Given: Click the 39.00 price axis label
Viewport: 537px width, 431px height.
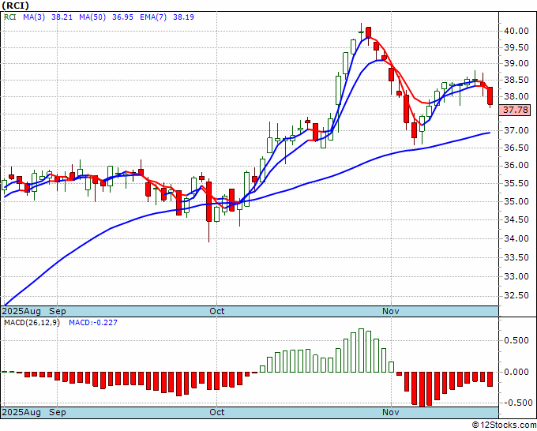Looking at the screenshot, I should pyautogui.click(x=516, y=64).
